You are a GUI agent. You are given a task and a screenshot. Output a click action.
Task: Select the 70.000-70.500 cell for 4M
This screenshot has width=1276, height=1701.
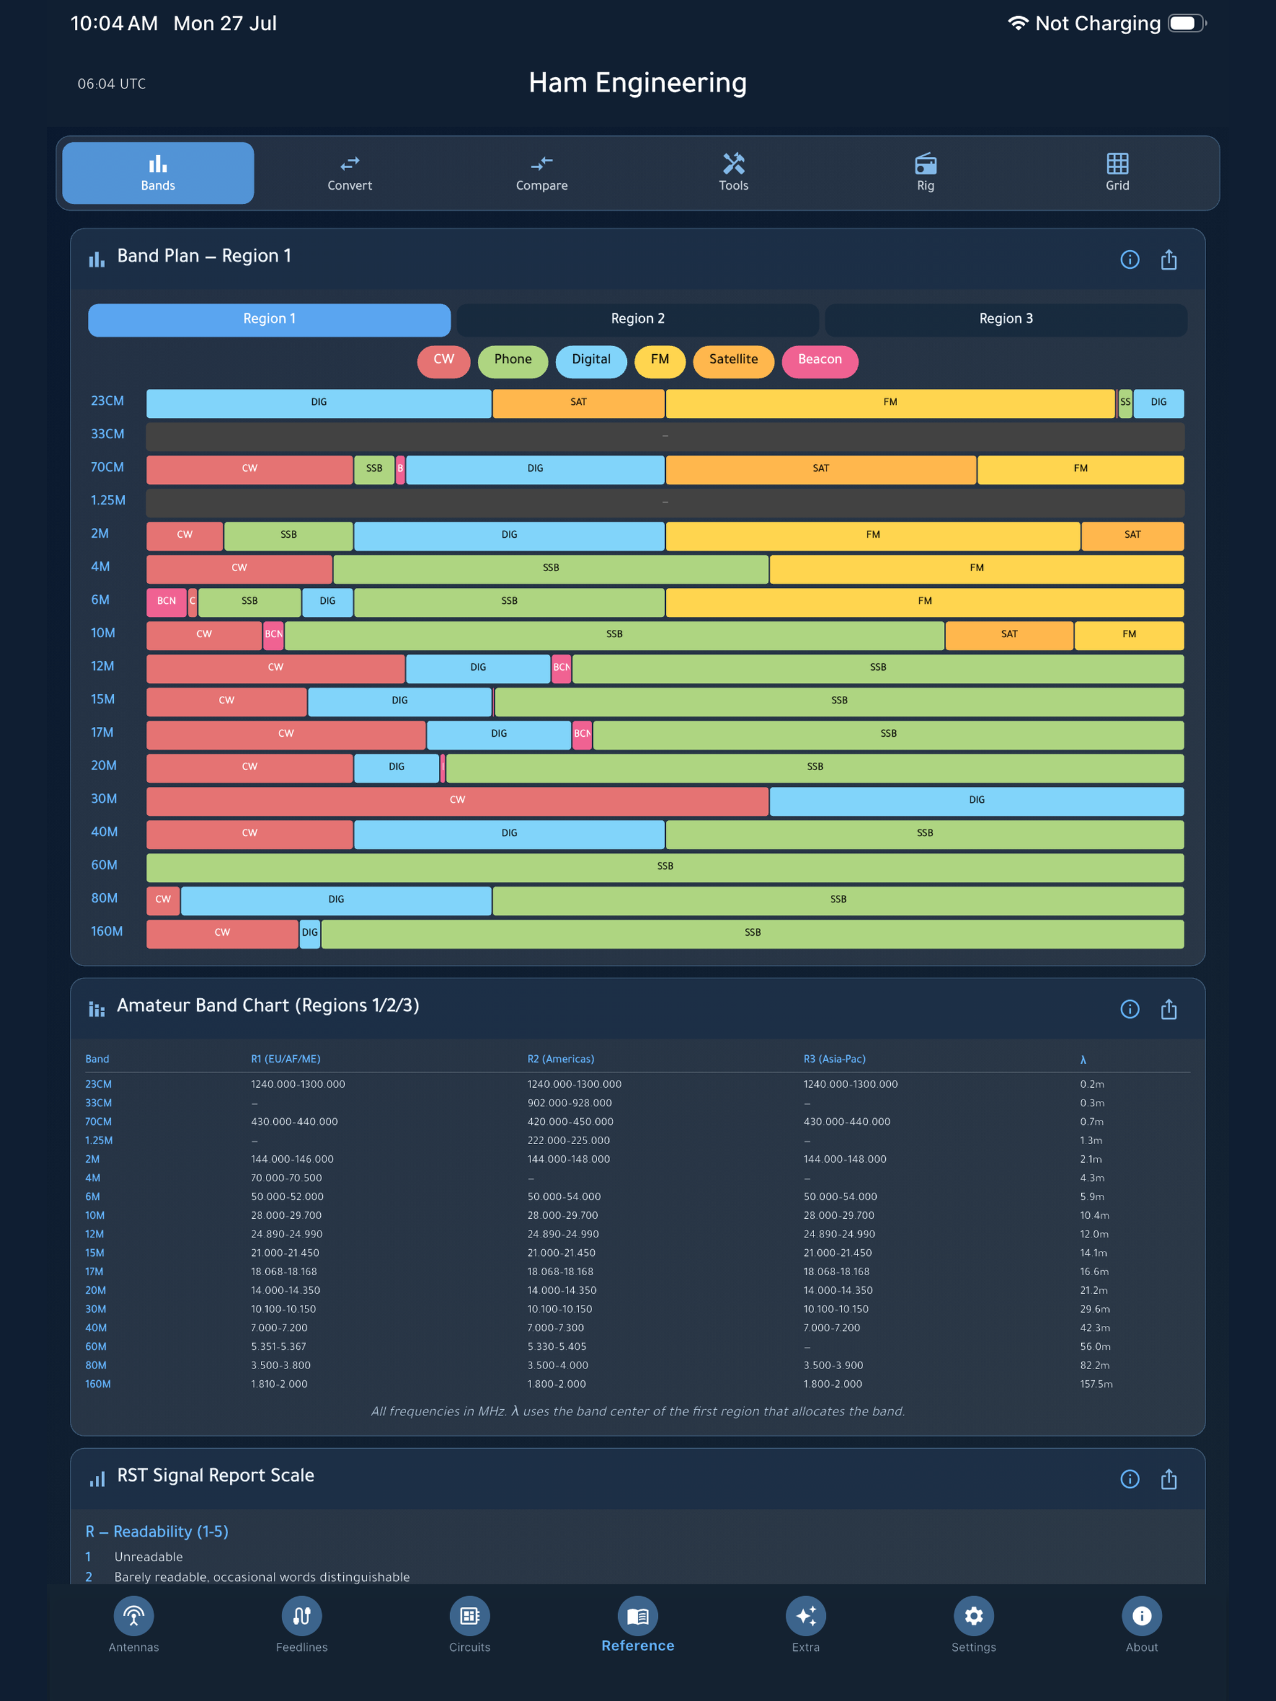286,1178
